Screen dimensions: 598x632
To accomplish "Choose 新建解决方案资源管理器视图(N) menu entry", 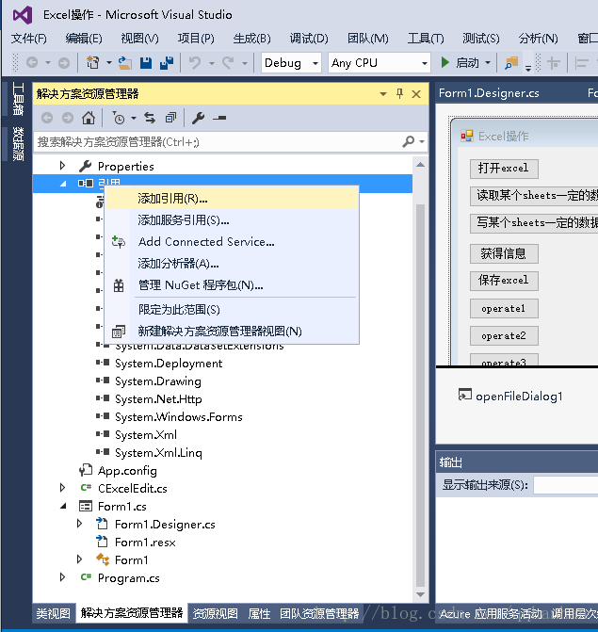I will [232, 332].
